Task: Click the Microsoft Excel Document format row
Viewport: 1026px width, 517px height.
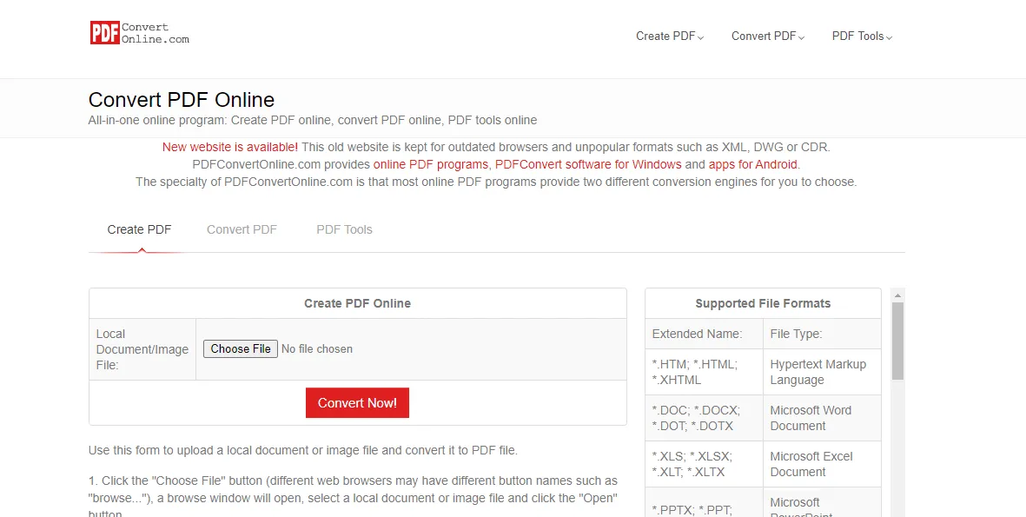Action: pos(763,463)
